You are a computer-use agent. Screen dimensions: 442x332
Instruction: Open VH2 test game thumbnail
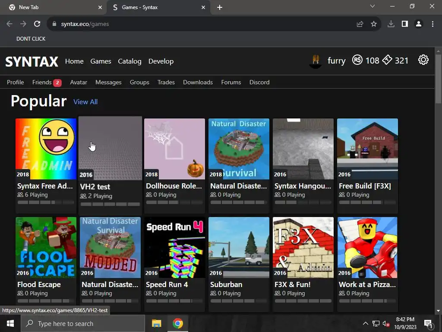(x=110, y=148)
